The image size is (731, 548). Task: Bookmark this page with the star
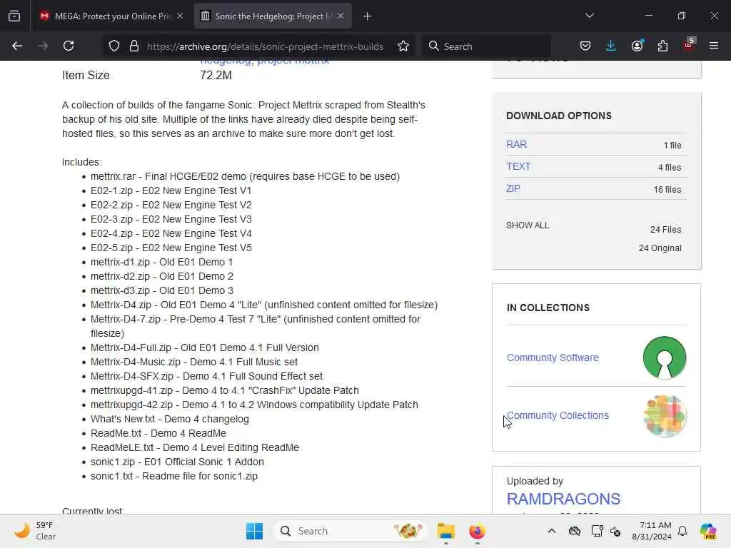[403, 46]
